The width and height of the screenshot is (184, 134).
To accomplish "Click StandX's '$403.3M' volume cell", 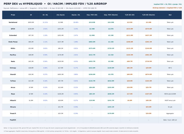I will (61, 74).
